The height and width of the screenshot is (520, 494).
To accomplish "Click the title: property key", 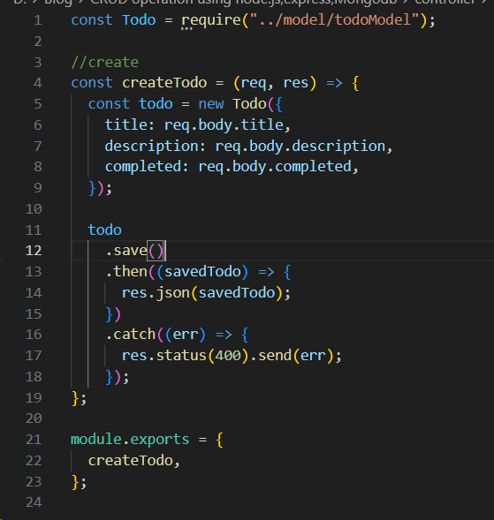I will pyautogui.click(x=130, y=125).
